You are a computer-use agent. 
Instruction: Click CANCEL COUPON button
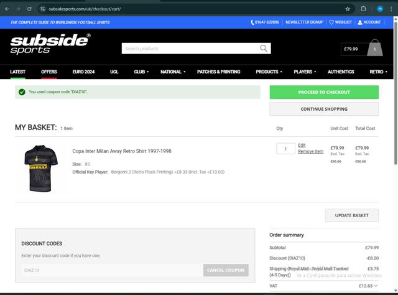[226, 270]
